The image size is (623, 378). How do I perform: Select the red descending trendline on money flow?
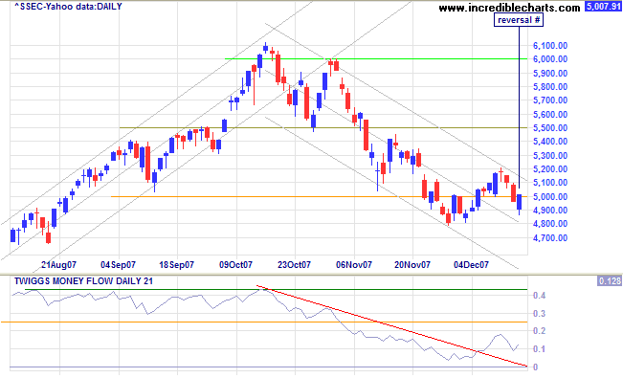pos(391,325)
